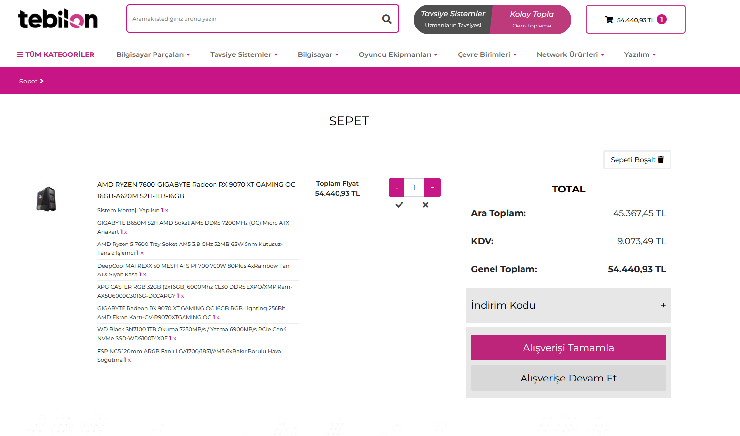This screenshot has height=436, width=740.
Task: Click the X icon below quantity stepper
Action: pos(425,205)
